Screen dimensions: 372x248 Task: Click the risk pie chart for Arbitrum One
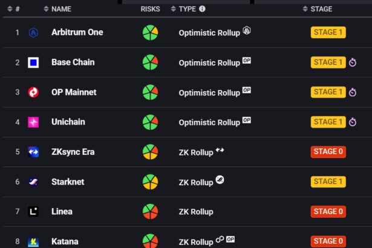150,33
